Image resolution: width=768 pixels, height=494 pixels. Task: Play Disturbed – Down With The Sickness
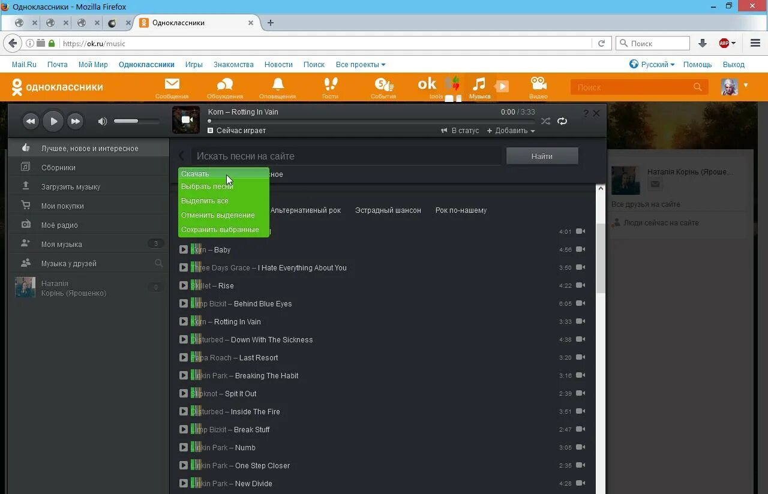(x=184, y=339)
